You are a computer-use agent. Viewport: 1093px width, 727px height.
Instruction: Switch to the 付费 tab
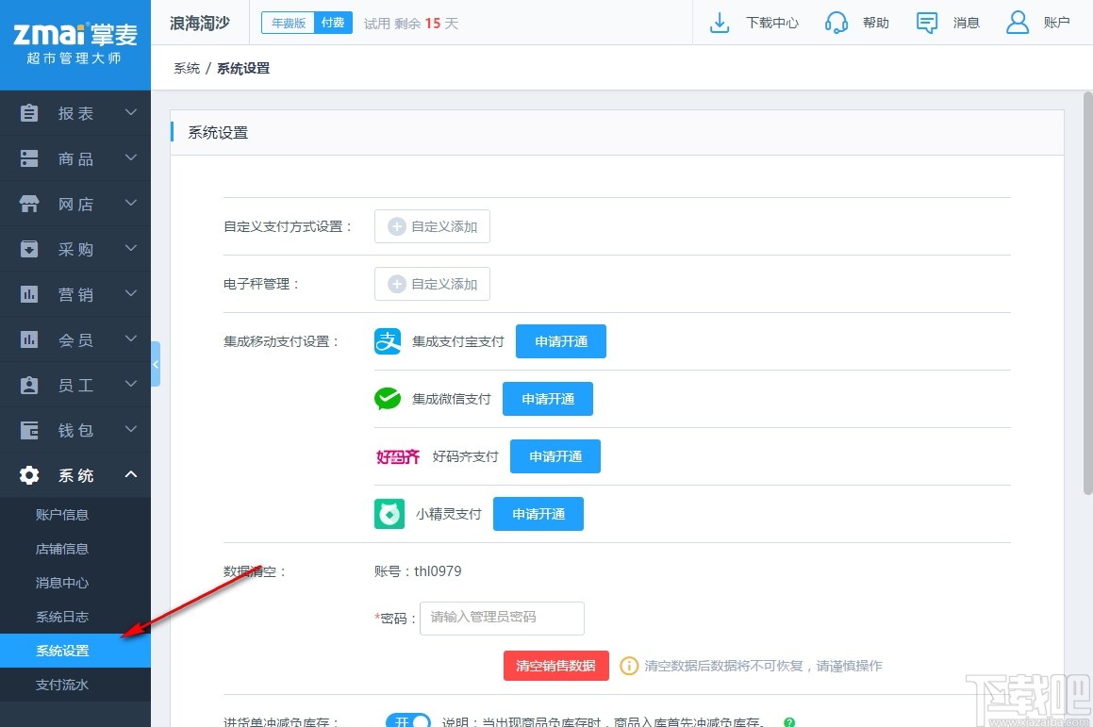[332, 22]
